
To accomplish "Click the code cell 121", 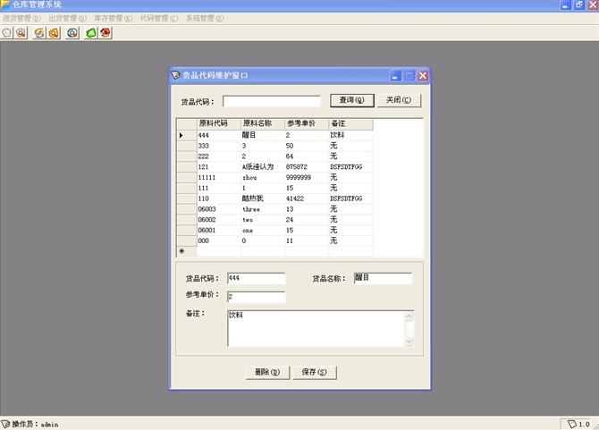I will tap(219, 167).
